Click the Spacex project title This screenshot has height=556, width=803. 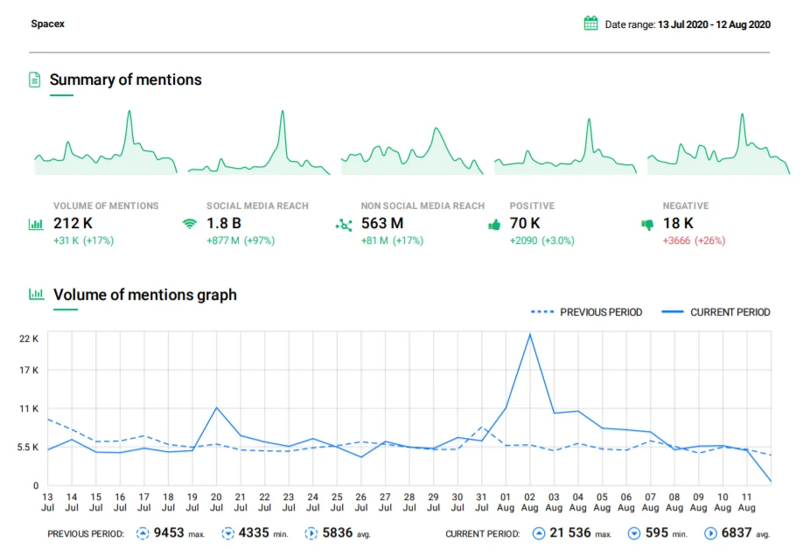pos(47,24)
